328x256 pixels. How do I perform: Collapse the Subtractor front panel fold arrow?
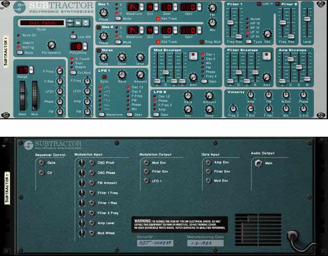tap(2, 9)
